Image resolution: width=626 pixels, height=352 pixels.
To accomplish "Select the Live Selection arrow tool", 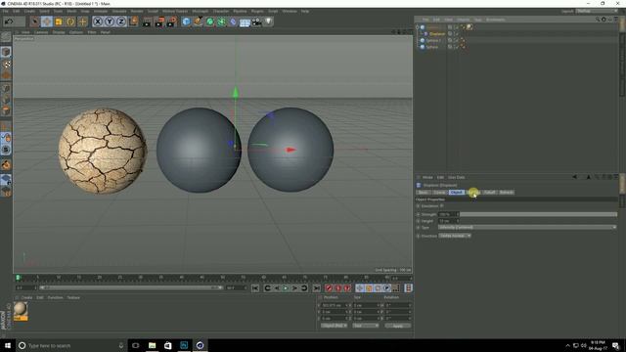I will click(35, 22).
